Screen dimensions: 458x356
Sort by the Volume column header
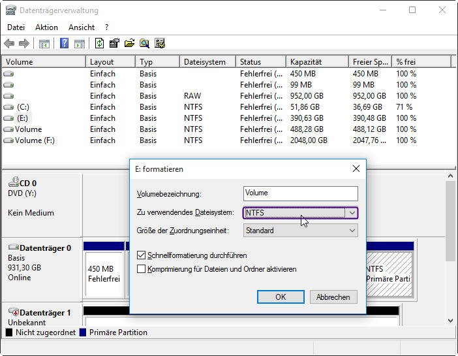44,62
